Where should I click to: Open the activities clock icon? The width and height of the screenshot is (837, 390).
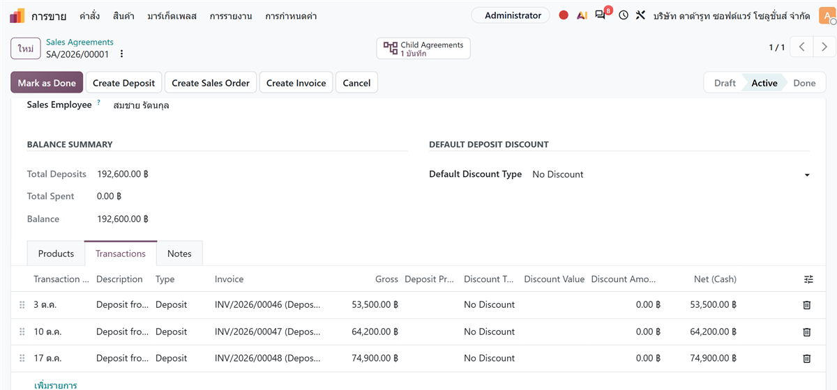[x=624, y=15]
